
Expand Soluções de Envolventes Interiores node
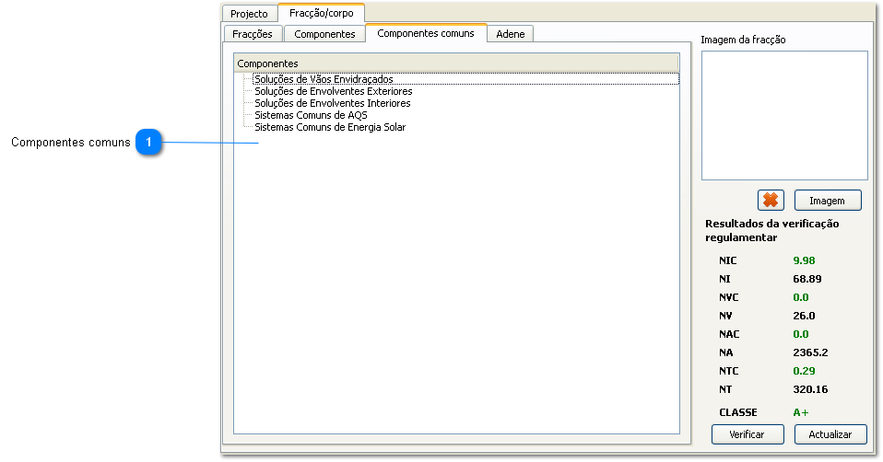332,103
